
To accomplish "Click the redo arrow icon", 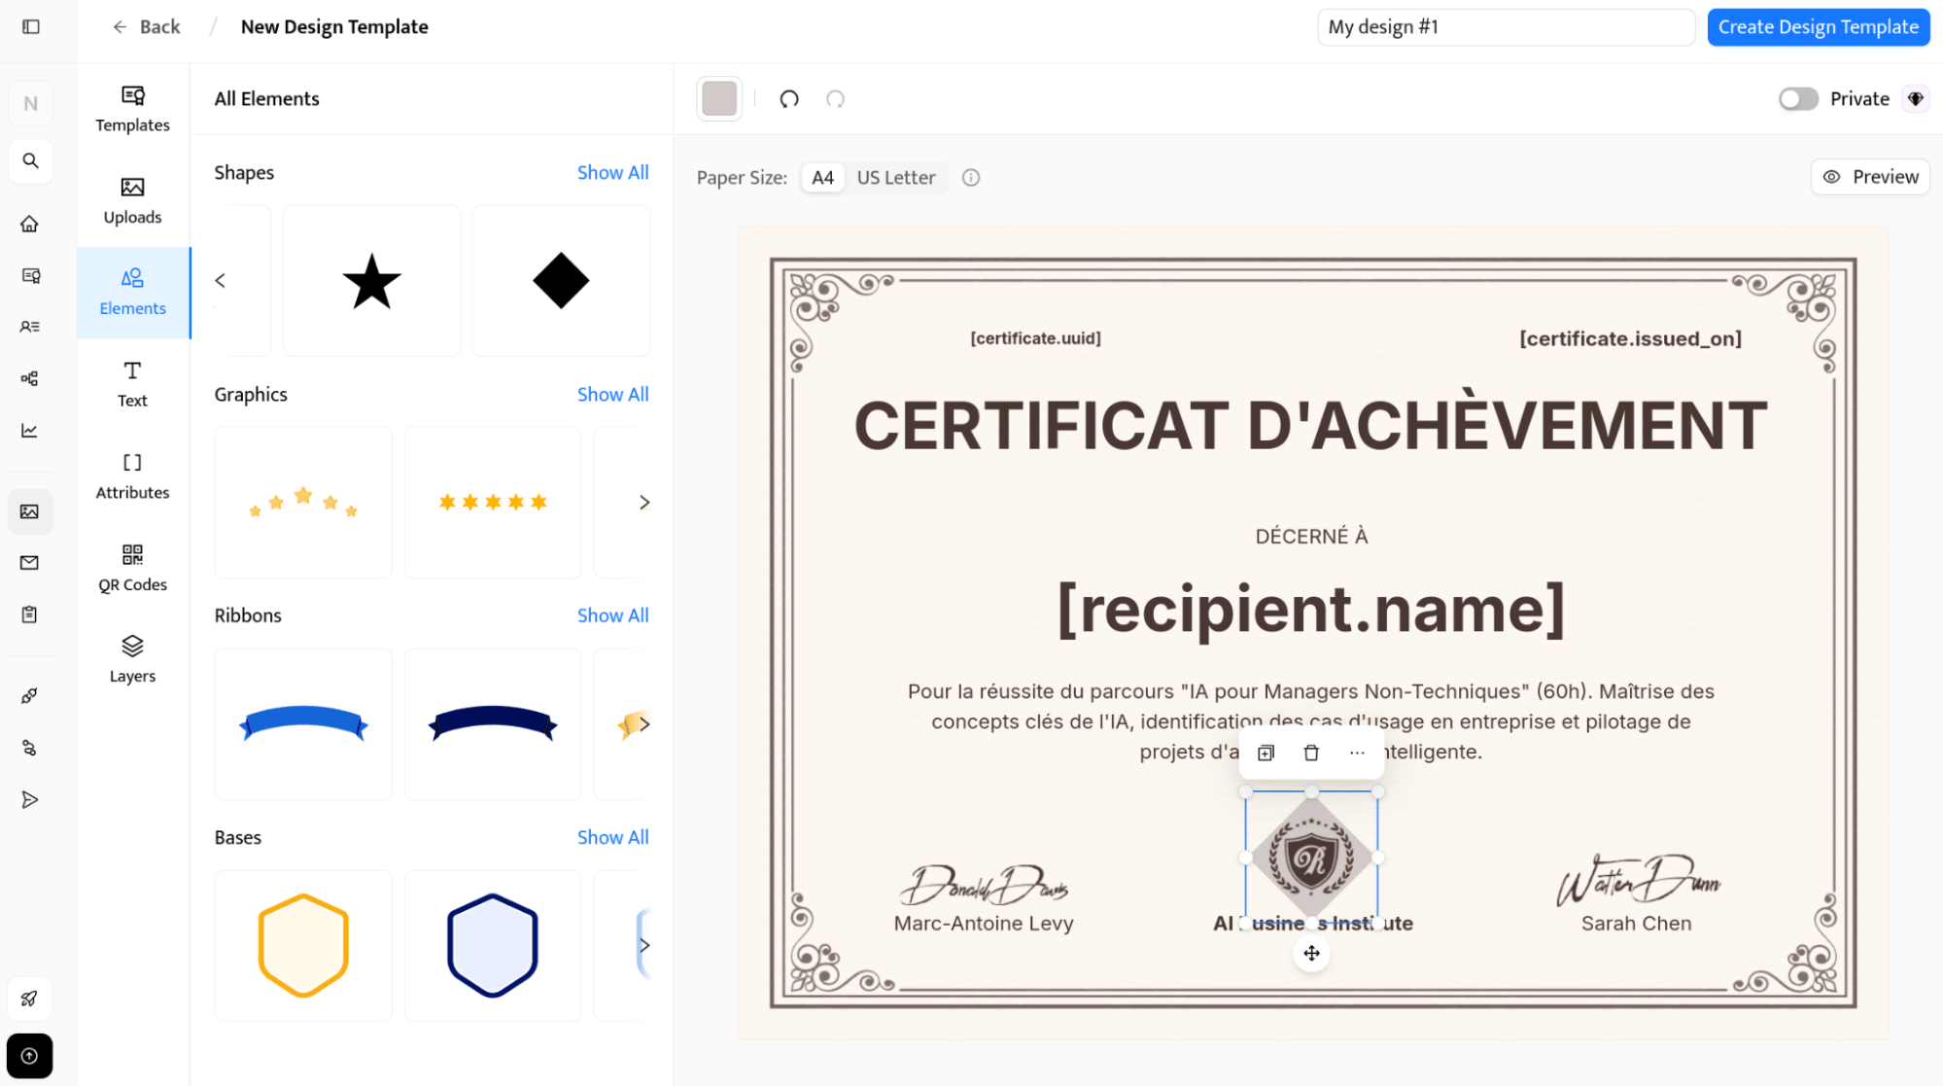I will tap(836, 98).
